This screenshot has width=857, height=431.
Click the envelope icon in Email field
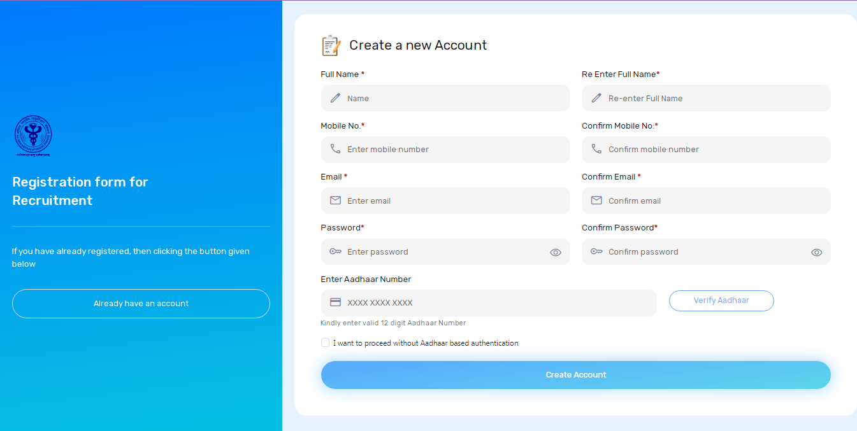[x=335, y=201]
